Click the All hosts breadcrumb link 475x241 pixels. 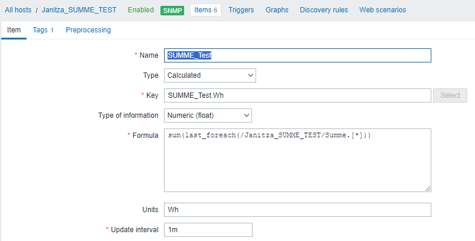18,10
